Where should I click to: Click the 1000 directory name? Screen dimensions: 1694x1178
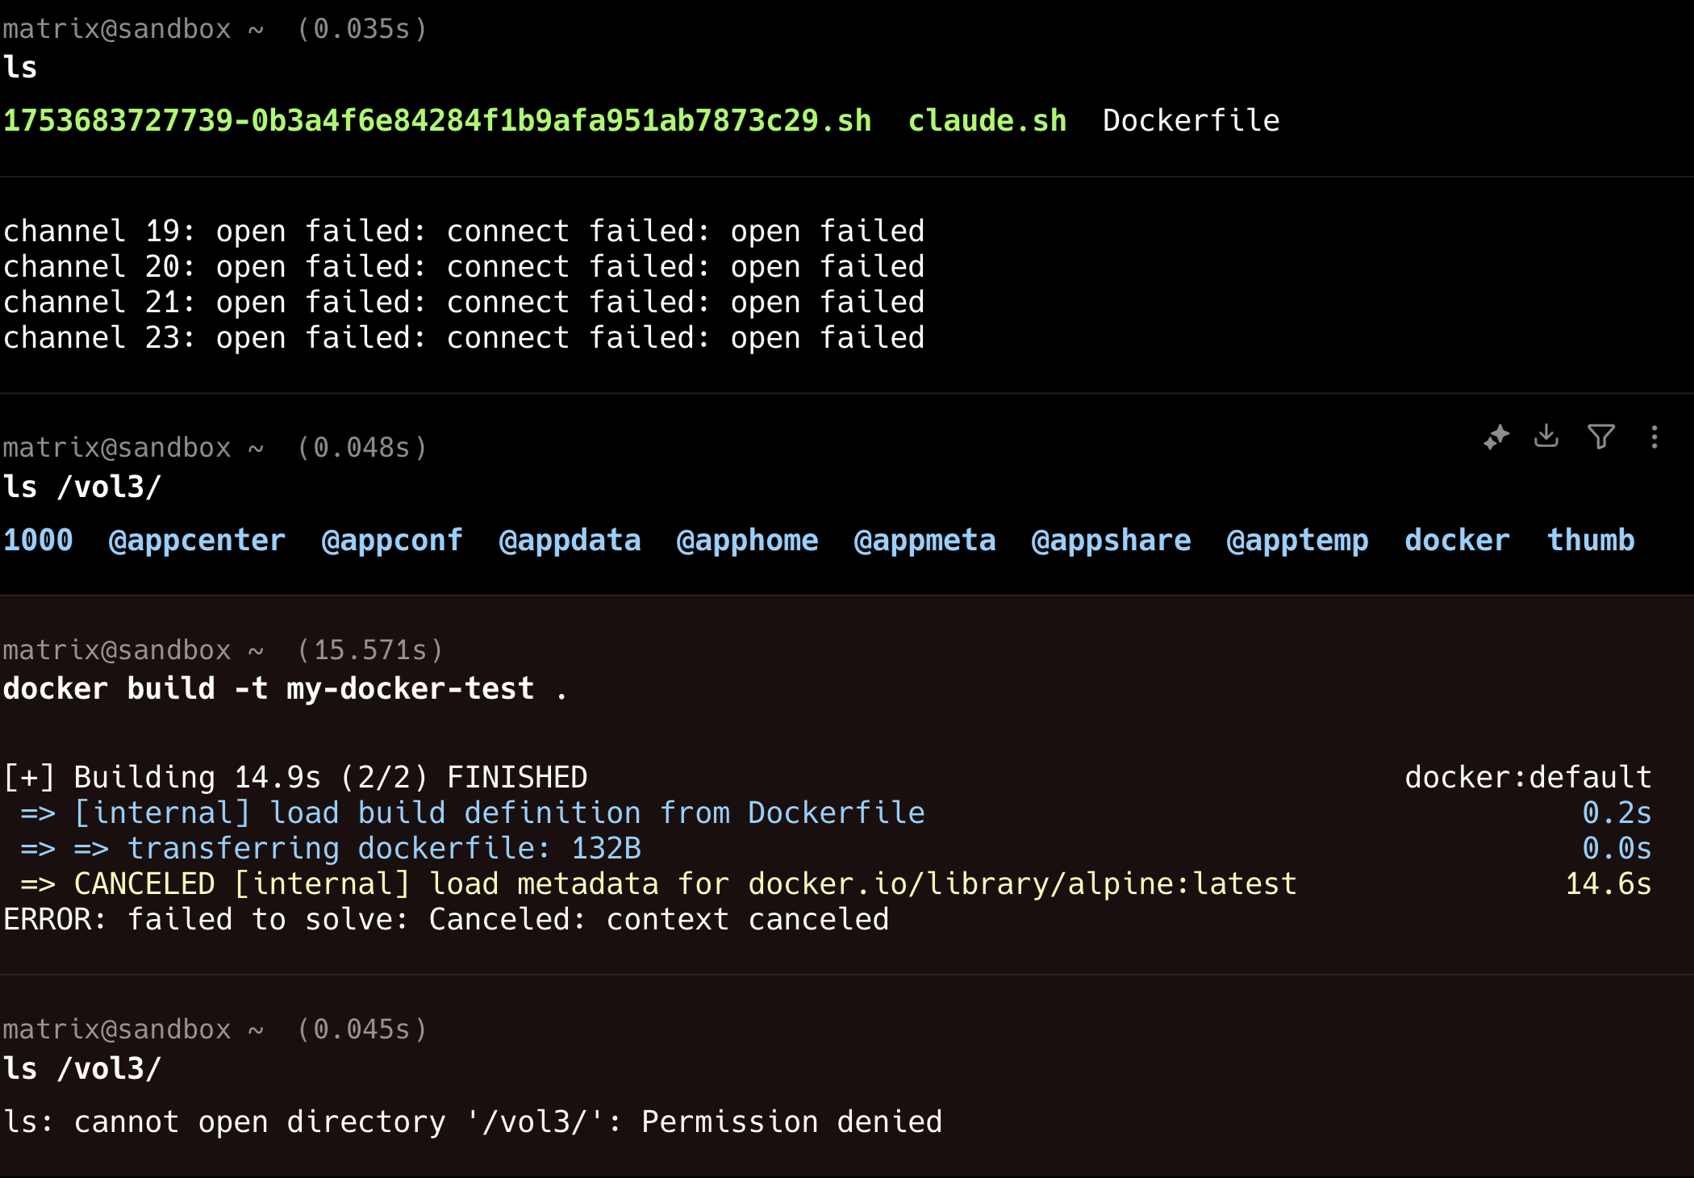pos(38,541)
